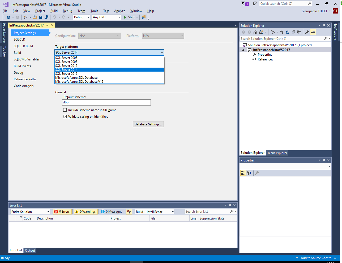Switch to the Output tab
This screenshot has height=263, width=342.
(x=30, y=251)
